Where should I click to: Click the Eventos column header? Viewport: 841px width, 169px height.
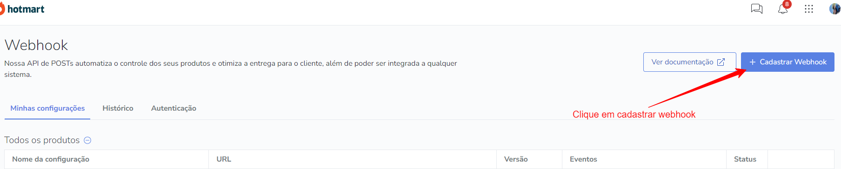[x=583, y=159]
